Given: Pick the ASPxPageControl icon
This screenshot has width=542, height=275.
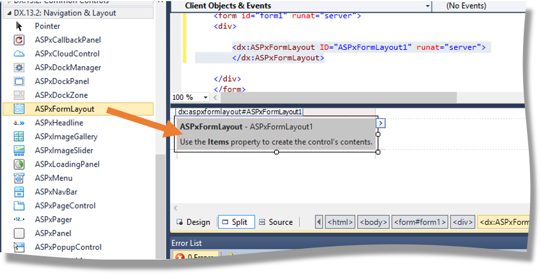Looking at the screenshot, I should [19, 205].
